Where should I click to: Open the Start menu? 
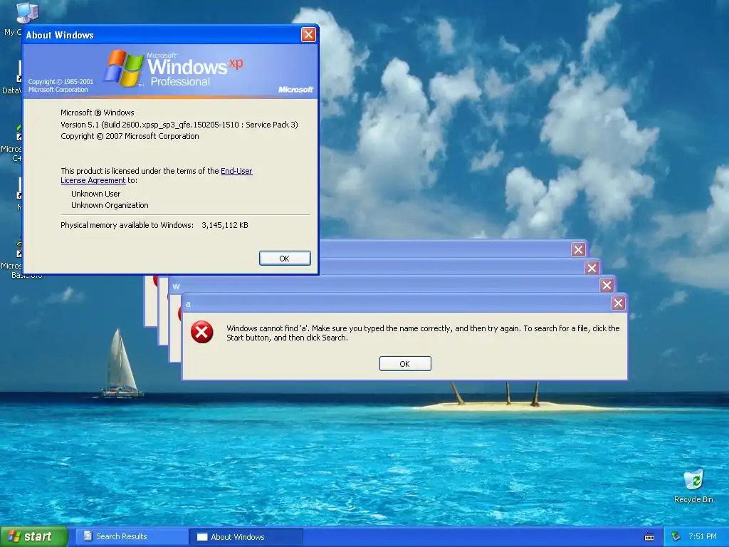[33, 536]
